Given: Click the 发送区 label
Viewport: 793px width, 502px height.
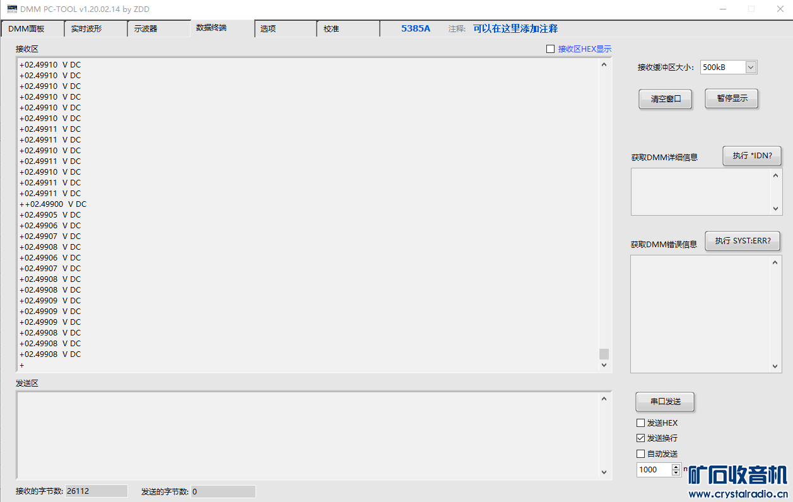Looking at the screenshot, I should pyautogui.click(x=27, y=383).
